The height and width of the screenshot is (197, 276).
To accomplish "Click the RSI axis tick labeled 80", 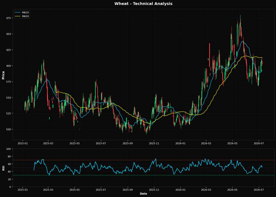I will pos(9,156).
